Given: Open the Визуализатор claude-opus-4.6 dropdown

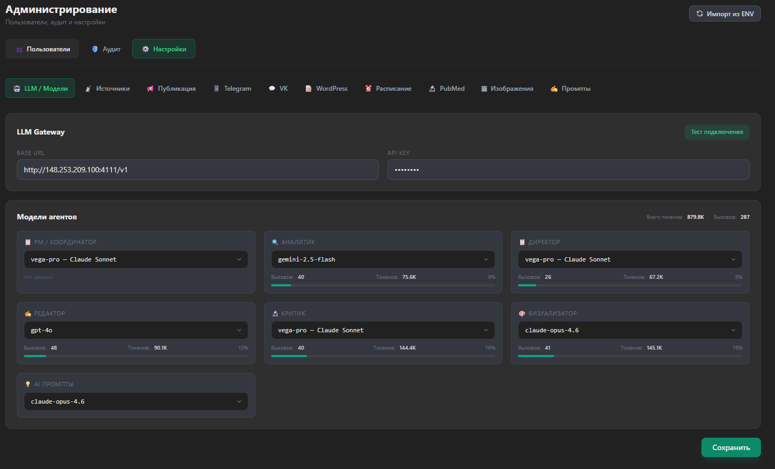Looking at the screenshot, I should click(x=630, y=330).
